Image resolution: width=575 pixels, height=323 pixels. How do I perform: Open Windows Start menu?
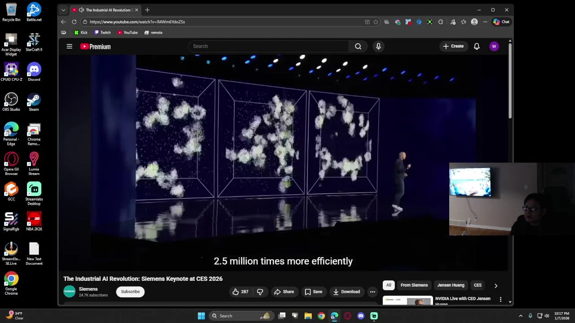[x=201, y=316]
